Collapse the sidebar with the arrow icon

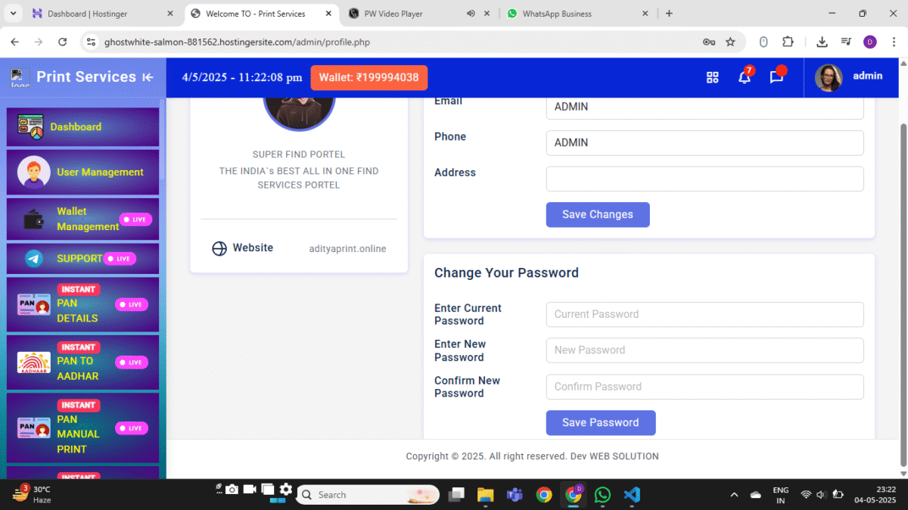click(148, 77)
